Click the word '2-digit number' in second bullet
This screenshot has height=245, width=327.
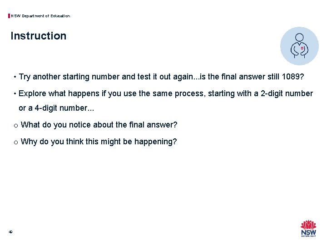287,93
